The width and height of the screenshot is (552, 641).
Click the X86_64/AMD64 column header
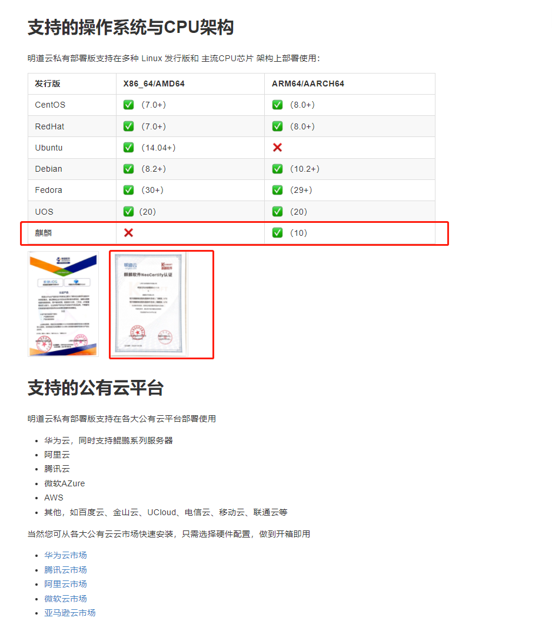[154, 84]
